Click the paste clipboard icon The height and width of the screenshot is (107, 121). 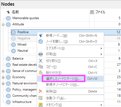pyautogui.click(x=41, y=73)
